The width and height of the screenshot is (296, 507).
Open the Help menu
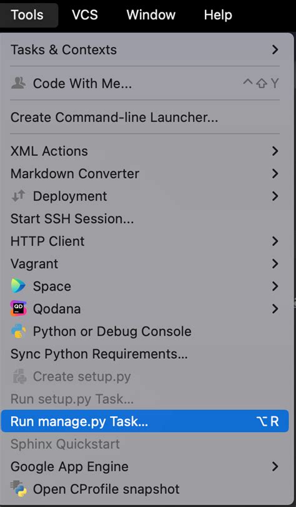pos(218,15)
